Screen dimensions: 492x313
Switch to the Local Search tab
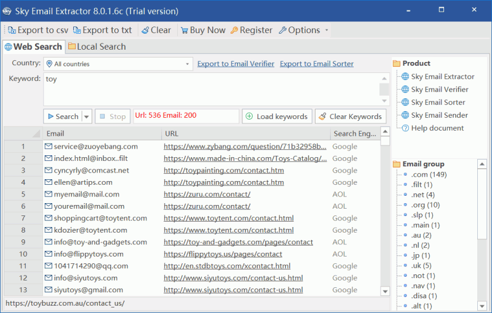97,47
